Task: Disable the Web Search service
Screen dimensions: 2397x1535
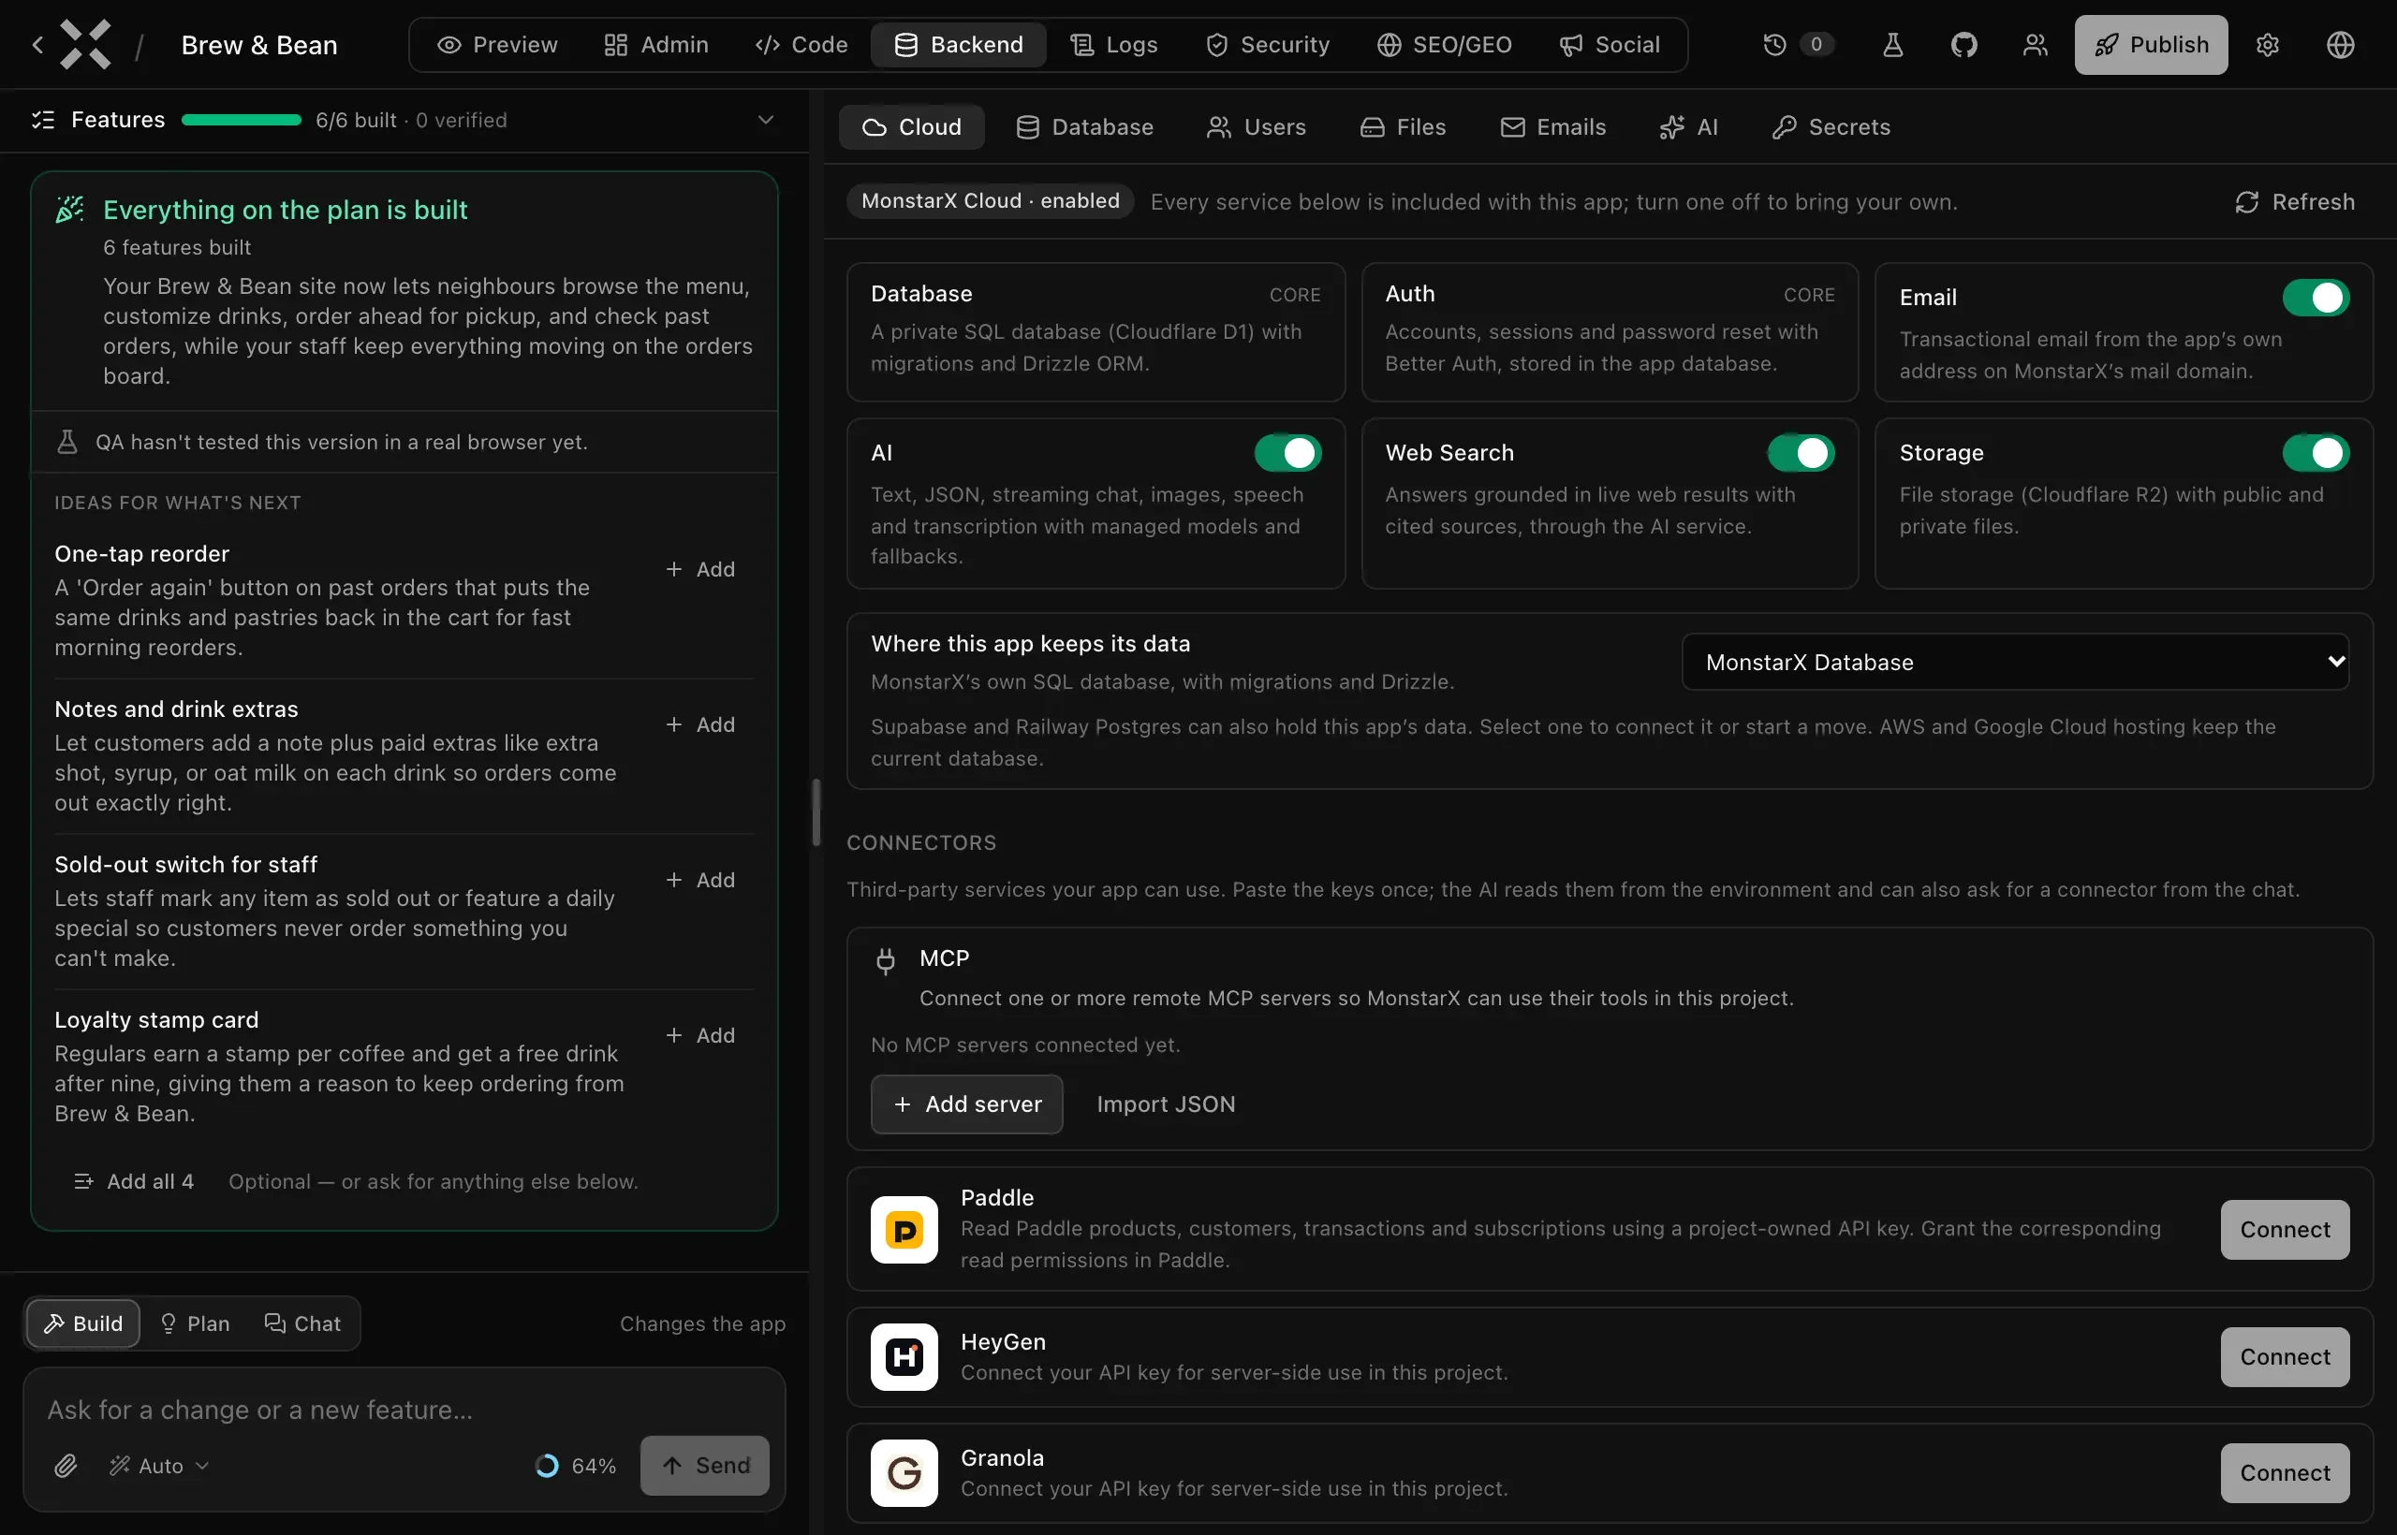Action: tap(1801, 452)
